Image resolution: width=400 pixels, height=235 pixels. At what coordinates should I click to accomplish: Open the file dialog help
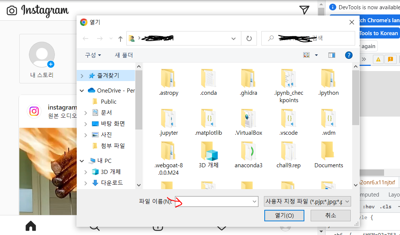(x=348, y=55)
